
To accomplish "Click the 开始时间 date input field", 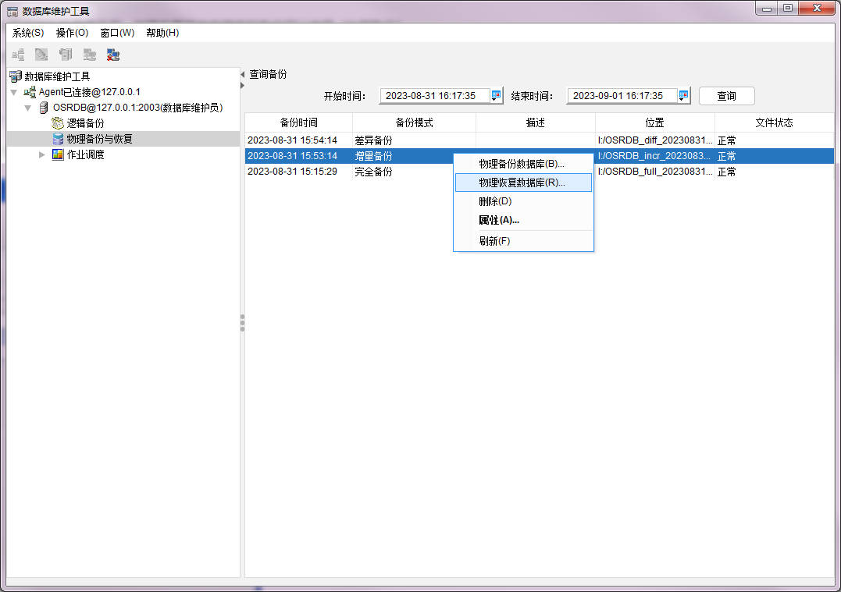I will point(434,96).
